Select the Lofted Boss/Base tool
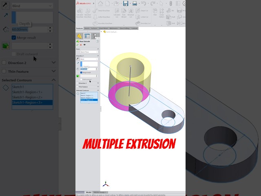The width and height of the screenshot is (261, 196). click(x=102, y=17)
